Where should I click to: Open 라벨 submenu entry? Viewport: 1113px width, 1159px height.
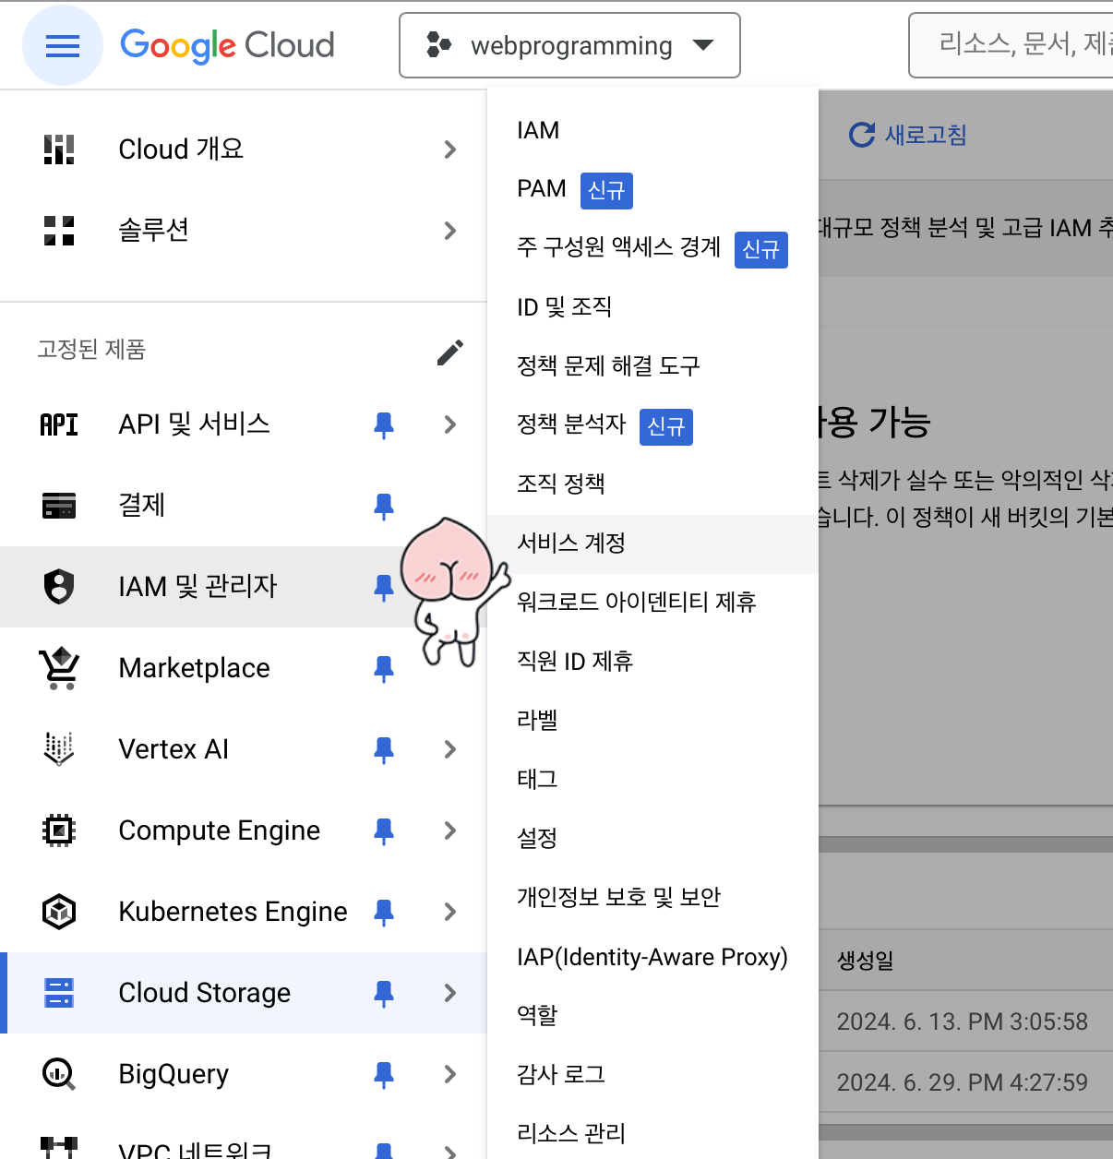click(x=652, y=721)
